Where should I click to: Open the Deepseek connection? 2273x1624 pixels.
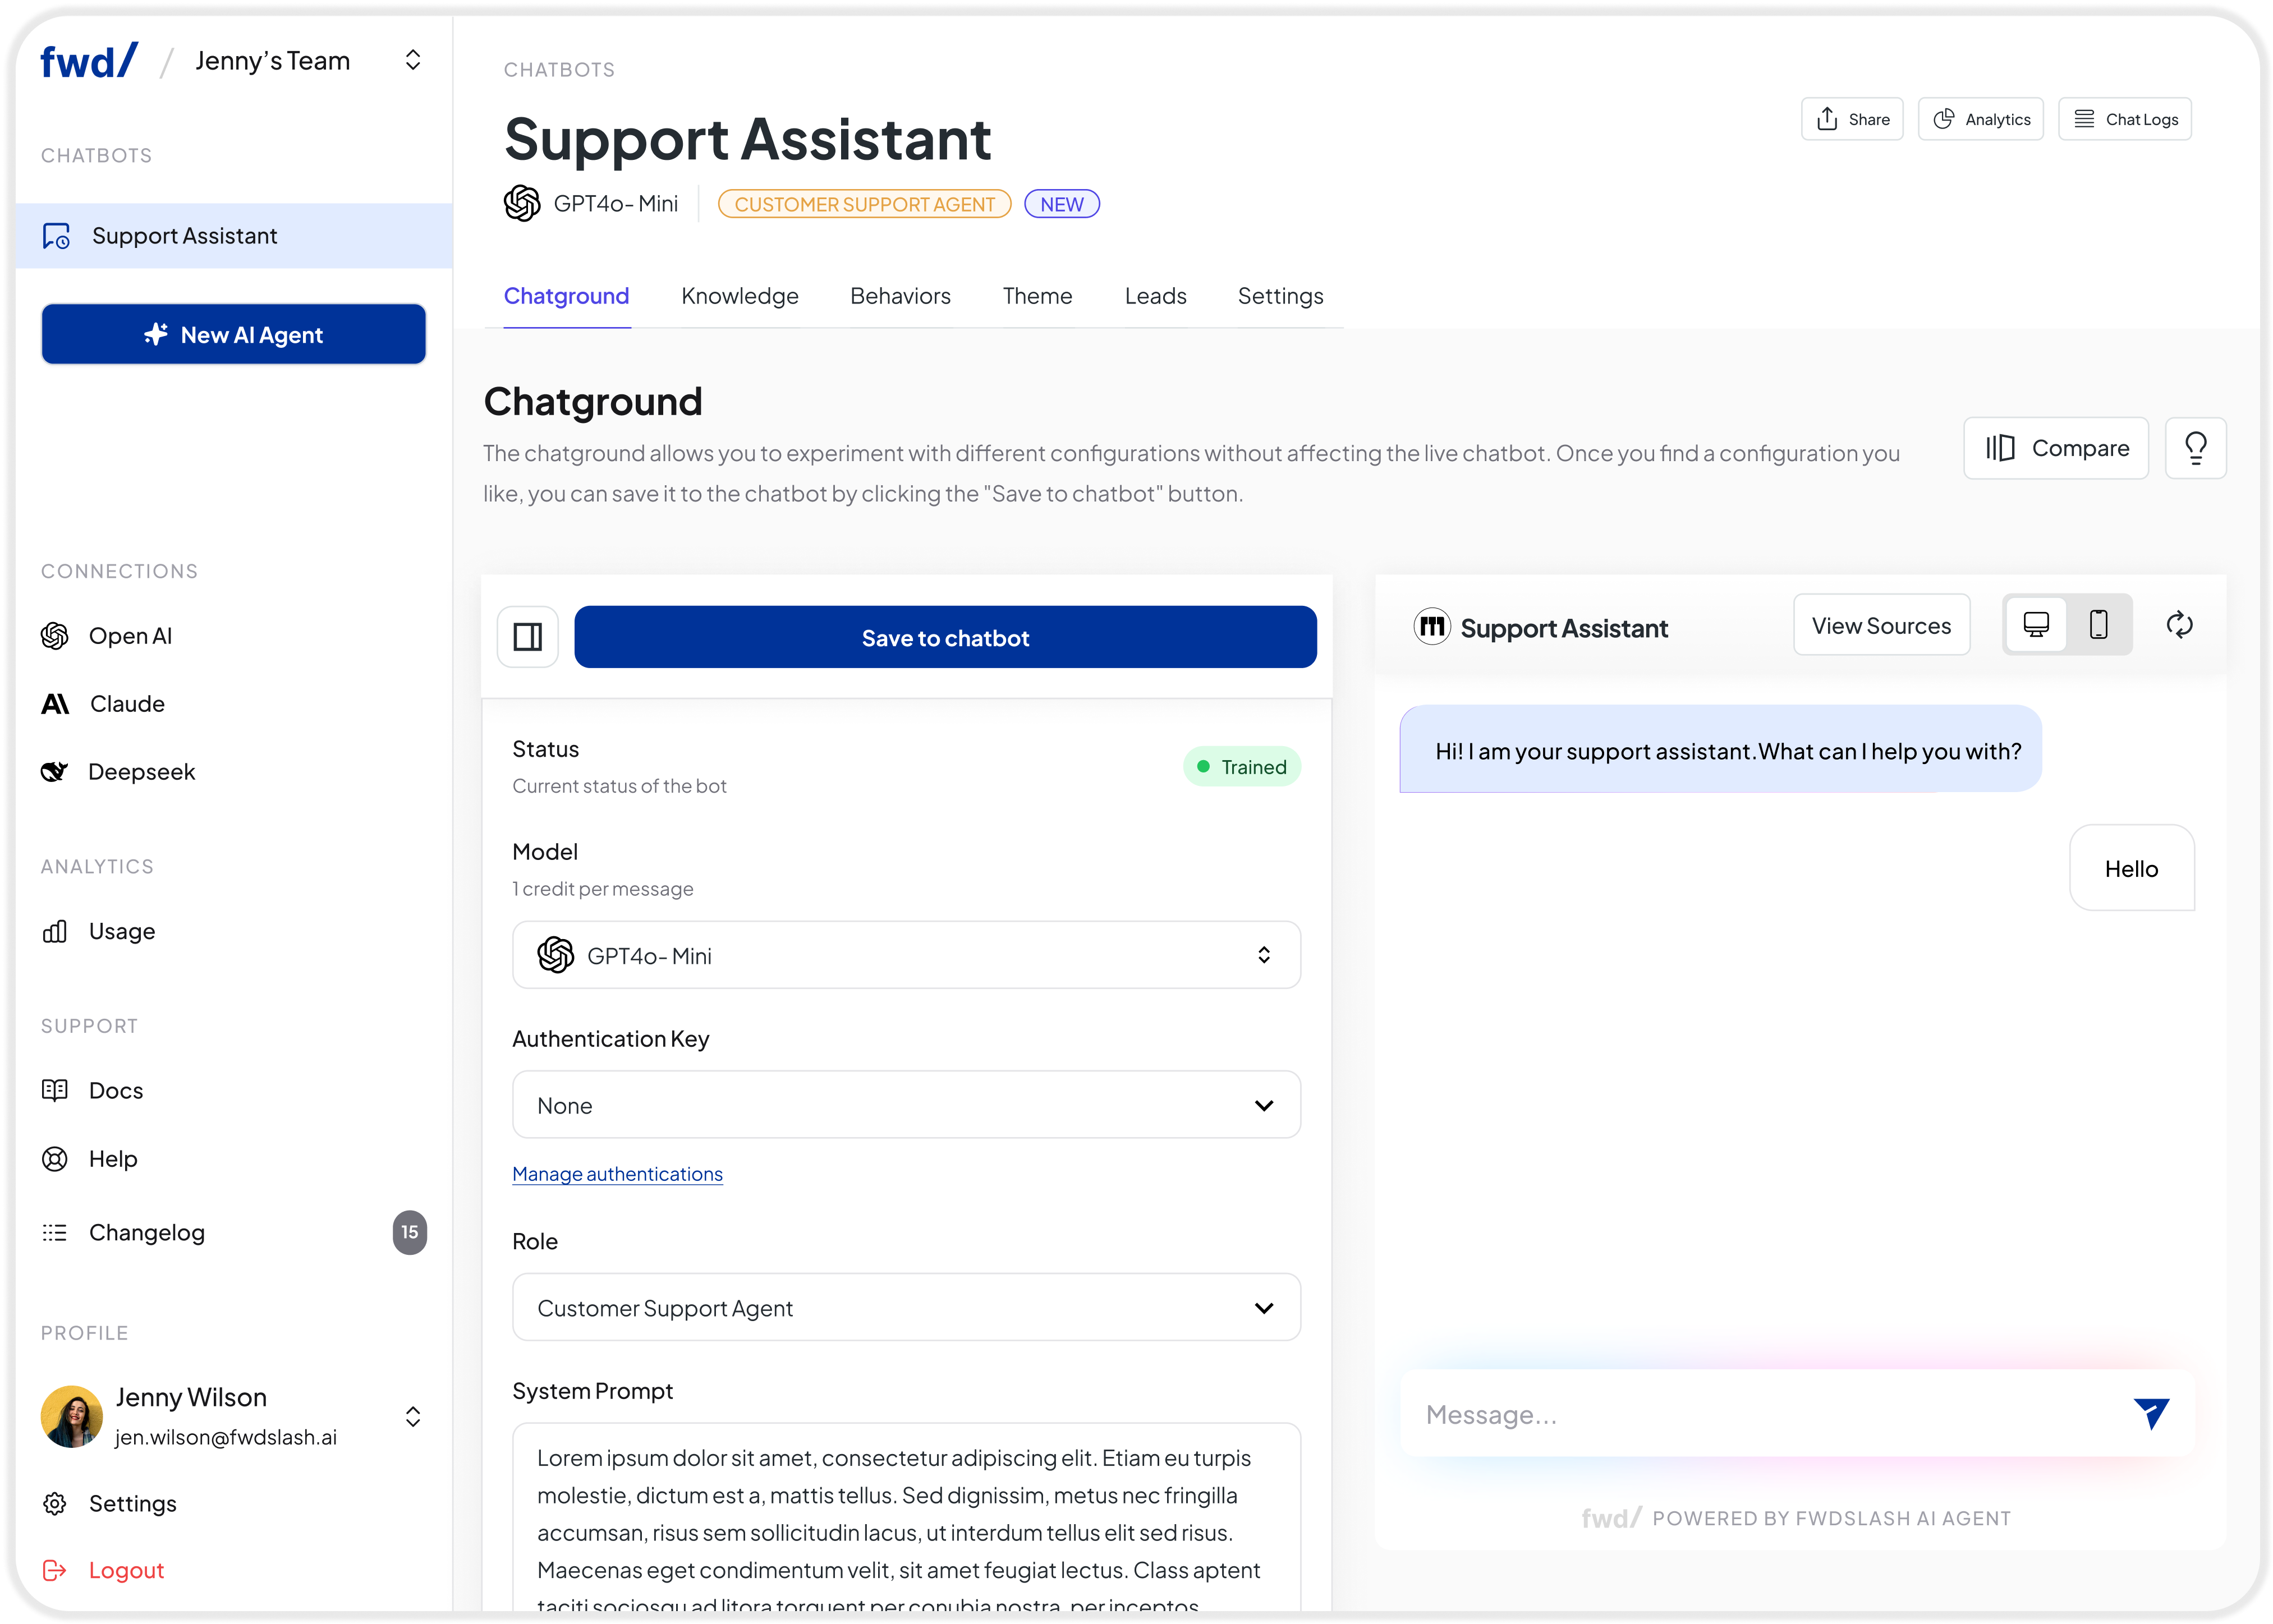118,772
